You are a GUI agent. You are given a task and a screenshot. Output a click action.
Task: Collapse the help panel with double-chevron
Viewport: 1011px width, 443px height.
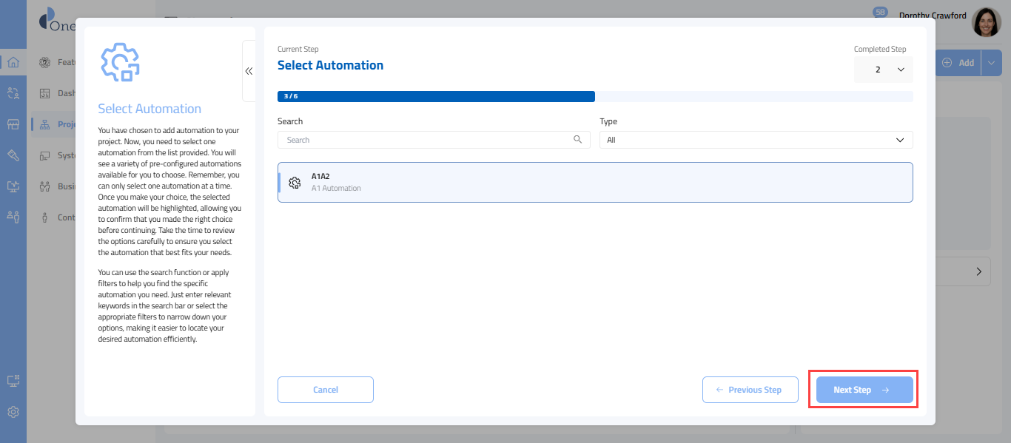pyautogui.click(x=249, y=71)
